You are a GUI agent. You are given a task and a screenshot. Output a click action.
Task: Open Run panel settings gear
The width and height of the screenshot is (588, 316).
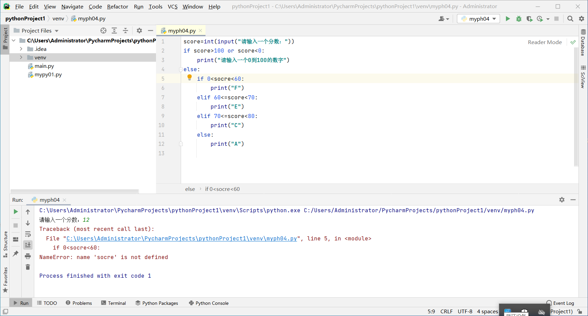tap(562, 200)
